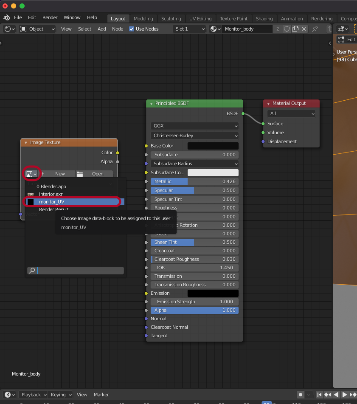Click the Sheen Tint slider
The image size is (357, 404).
point(194,242)
